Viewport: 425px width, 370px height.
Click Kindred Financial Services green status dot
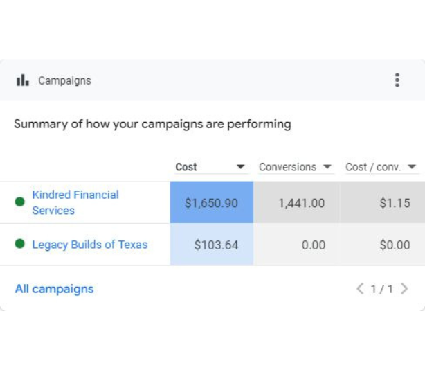coord(19,202)
